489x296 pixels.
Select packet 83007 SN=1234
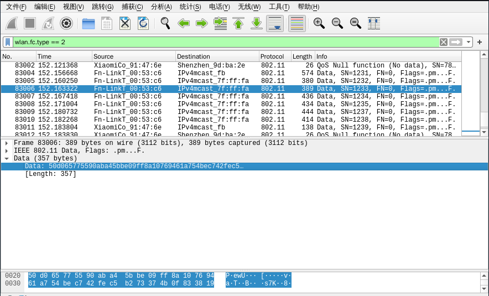click(x=231, y=96)
